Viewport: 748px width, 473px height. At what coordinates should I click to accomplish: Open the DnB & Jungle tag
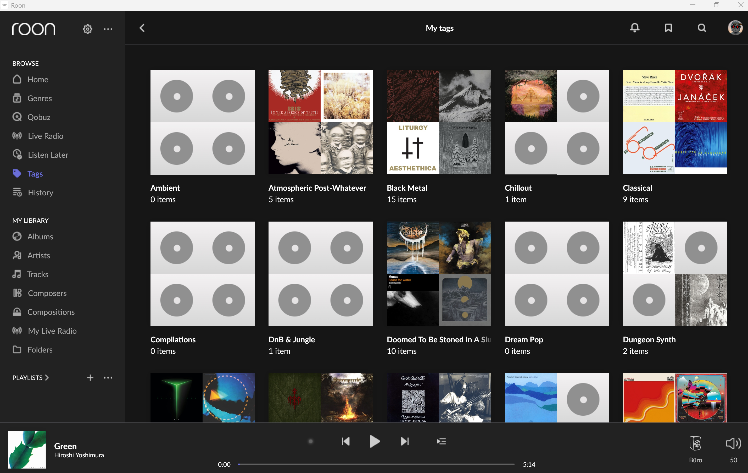pos(292,339)
